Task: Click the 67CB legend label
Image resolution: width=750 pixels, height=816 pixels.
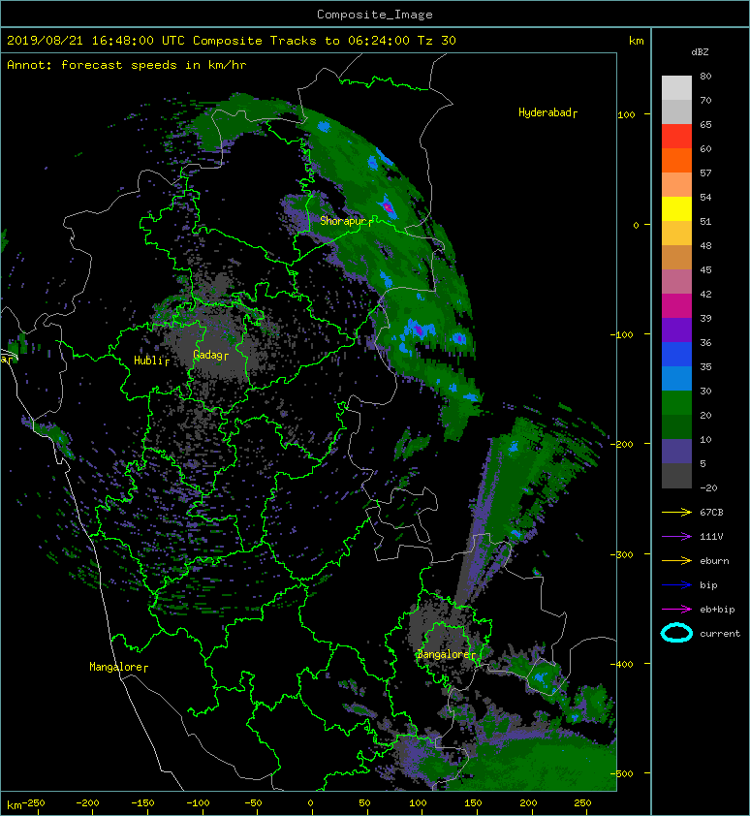Action: [711, 513]
